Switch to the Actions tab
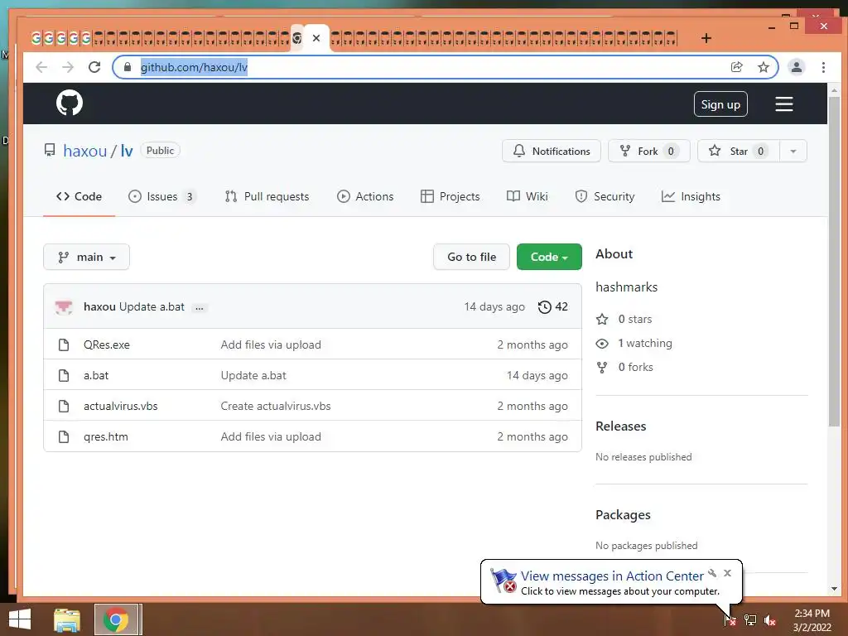The width and height of the screenshot is (848, 636). tap(365, 196)
